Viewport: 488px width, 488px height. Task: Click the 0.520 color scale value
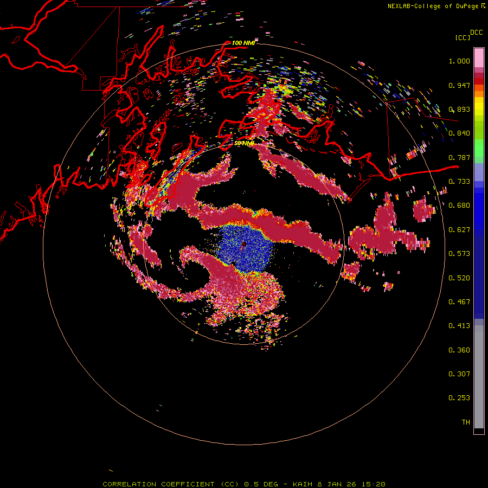tap(459, 278)
